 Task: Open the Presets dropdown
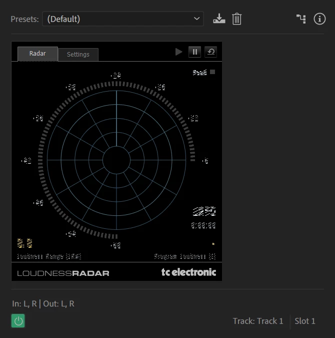[x=123, y=19]
